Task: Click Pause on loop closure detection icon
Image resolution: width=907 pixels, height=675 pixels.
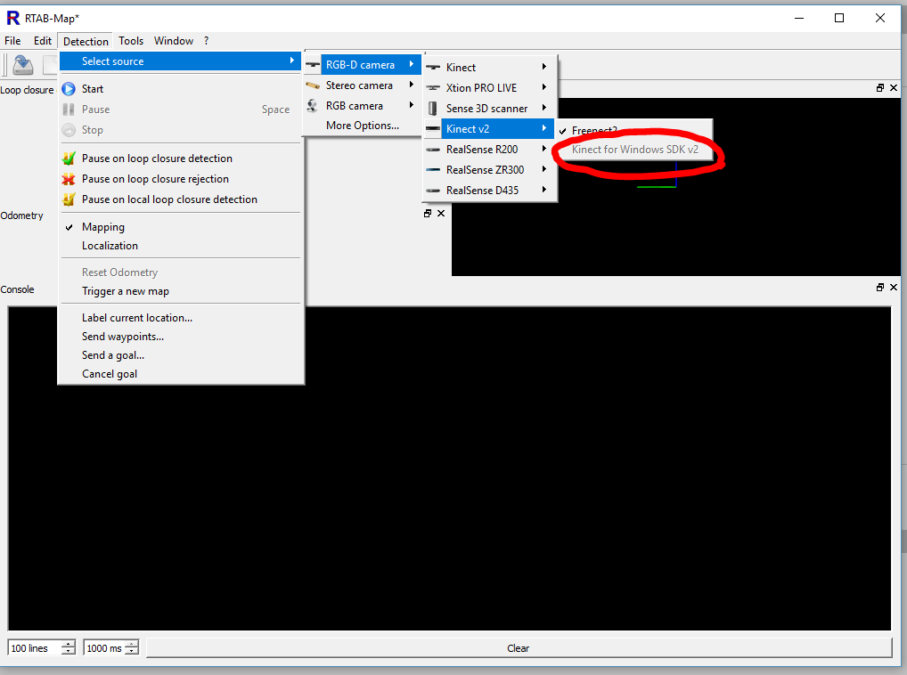Action: [69, 159]
